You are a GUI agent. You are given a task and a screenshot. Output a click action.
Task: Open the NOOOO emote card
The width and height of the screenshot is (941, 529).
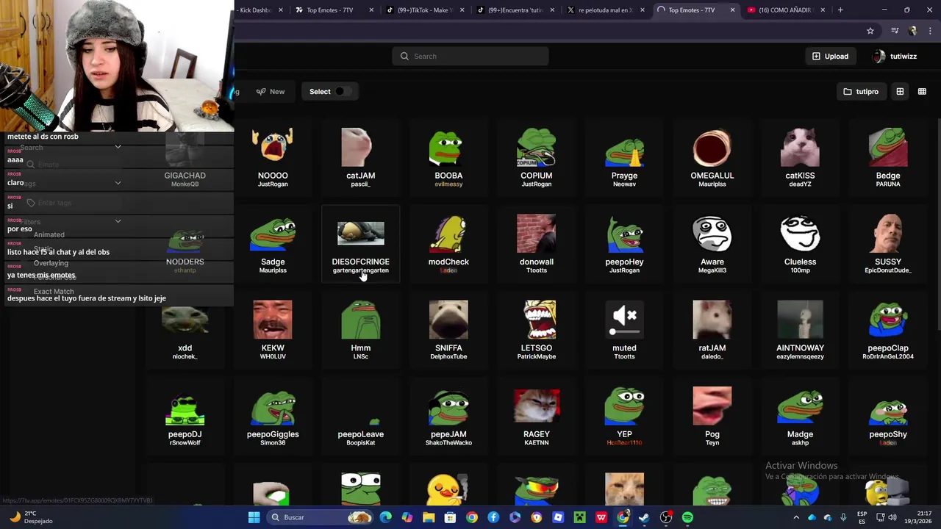point(273,157)
